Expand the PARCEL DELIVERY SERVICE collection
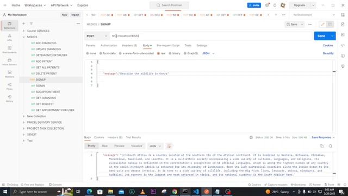 tap(24, 122)
